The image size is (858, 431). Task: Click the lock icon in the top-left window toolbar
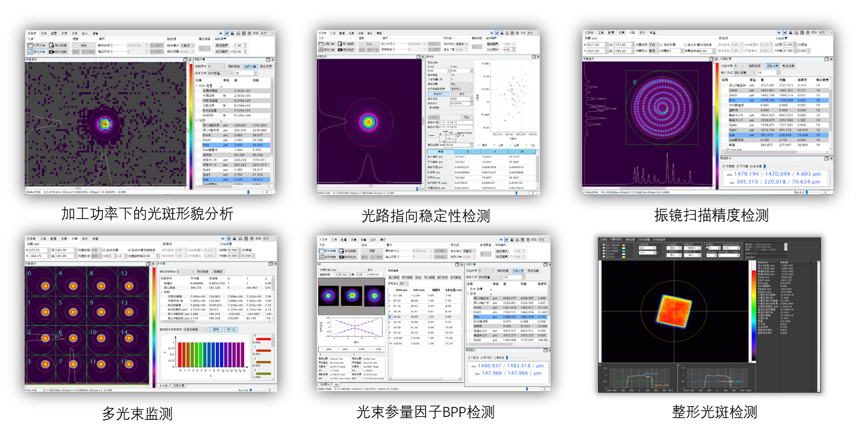pos(233,33)
